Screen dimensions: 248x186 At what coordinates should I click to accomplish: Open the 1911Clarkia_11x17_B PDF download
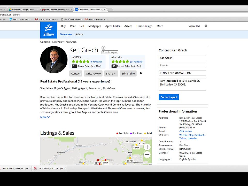point(49,168)
